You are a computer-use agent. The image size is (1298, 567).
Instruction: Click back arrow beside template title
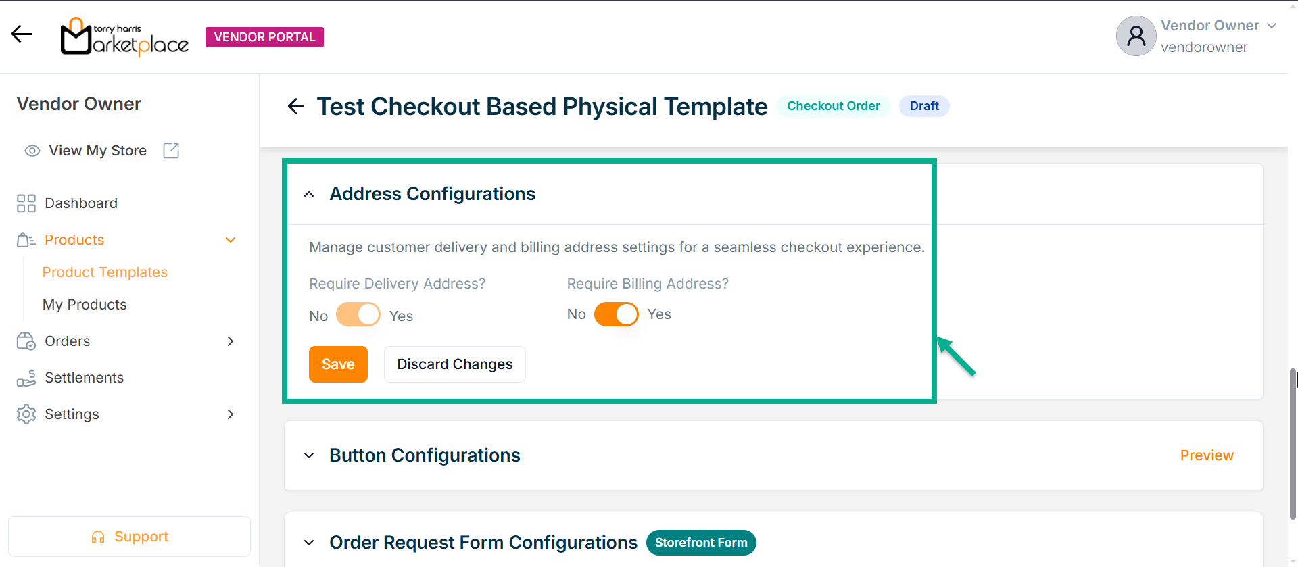pos(296,106)
